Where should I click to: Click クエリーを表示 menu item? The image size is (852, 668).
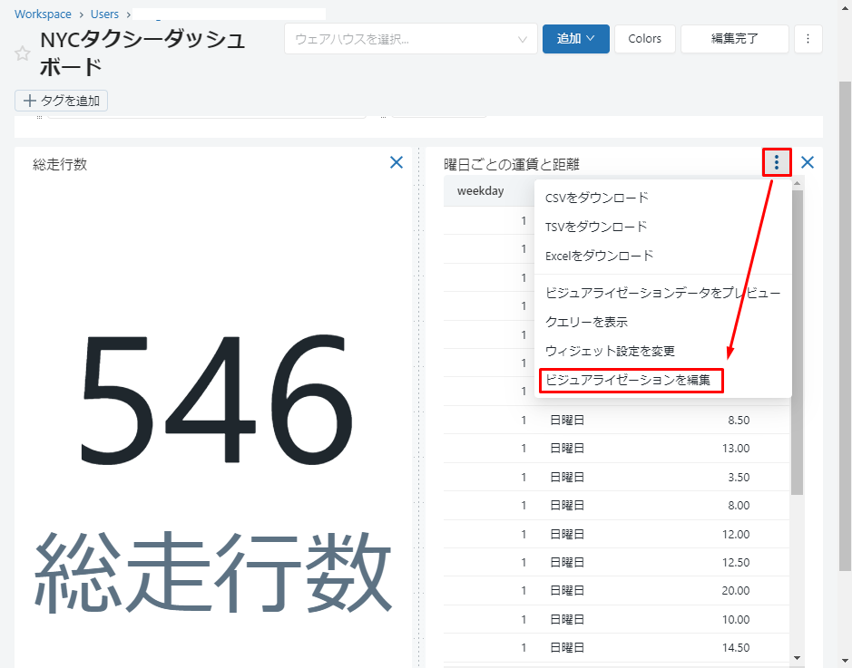pos(586,322)
